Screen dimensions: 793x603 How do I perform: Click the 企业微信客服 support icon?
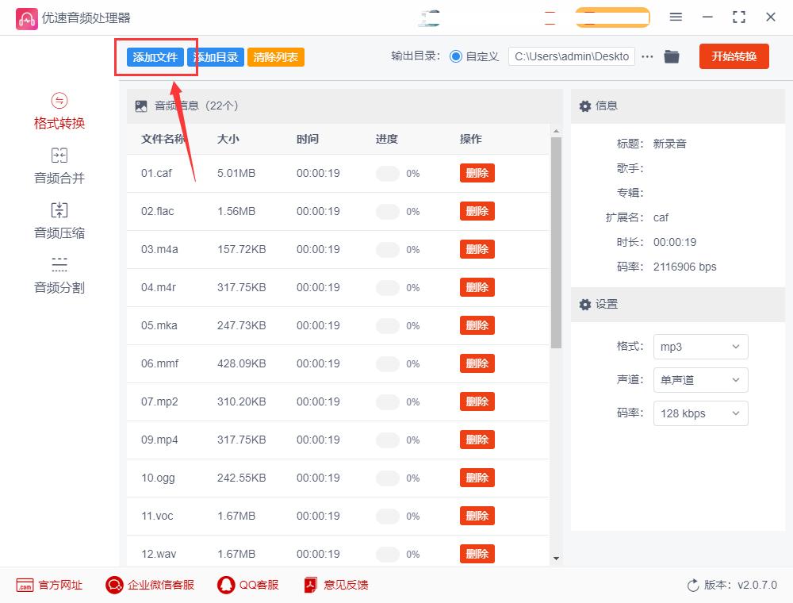(x=114, y=585)
